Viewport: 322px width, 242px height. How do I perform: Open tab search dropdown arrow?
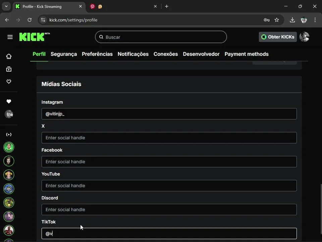(x=6, y=6)
